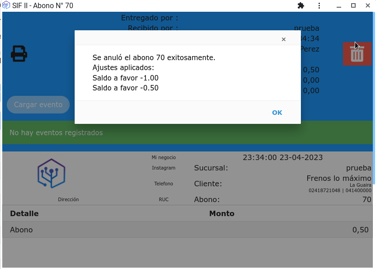Close the SIF II window

click(369, 6)
